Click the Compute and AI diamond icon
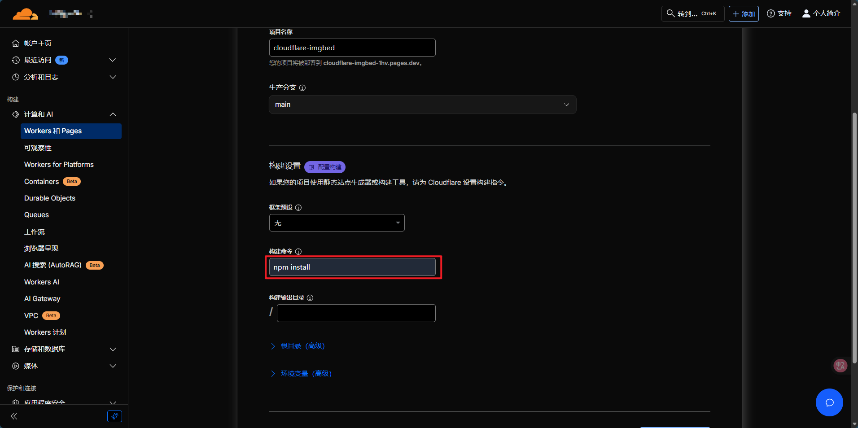The height and width of the screenshot is (428, 858). [16, 114]
